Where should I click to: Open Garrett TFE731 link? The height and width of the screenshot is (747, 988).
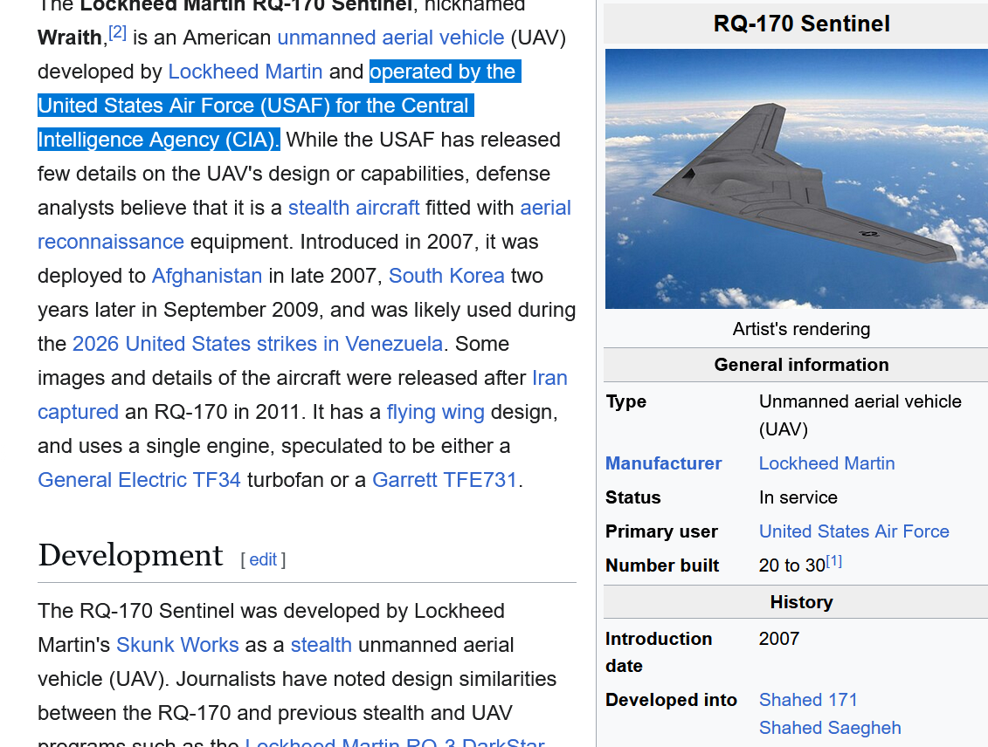pyautogui.click(x=445, y=480)
